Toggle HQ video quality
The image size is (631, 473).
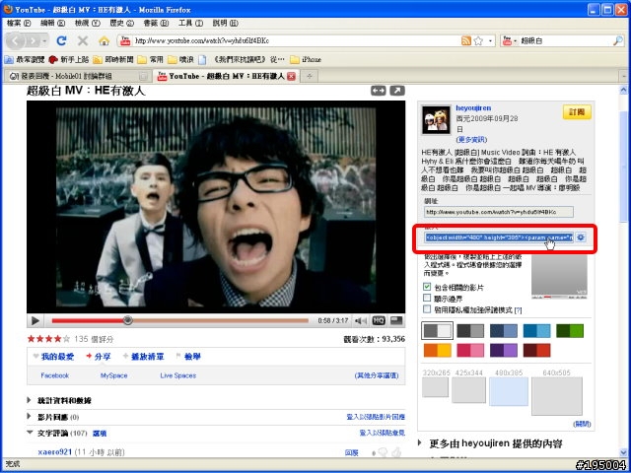click(x=379, y=320)
